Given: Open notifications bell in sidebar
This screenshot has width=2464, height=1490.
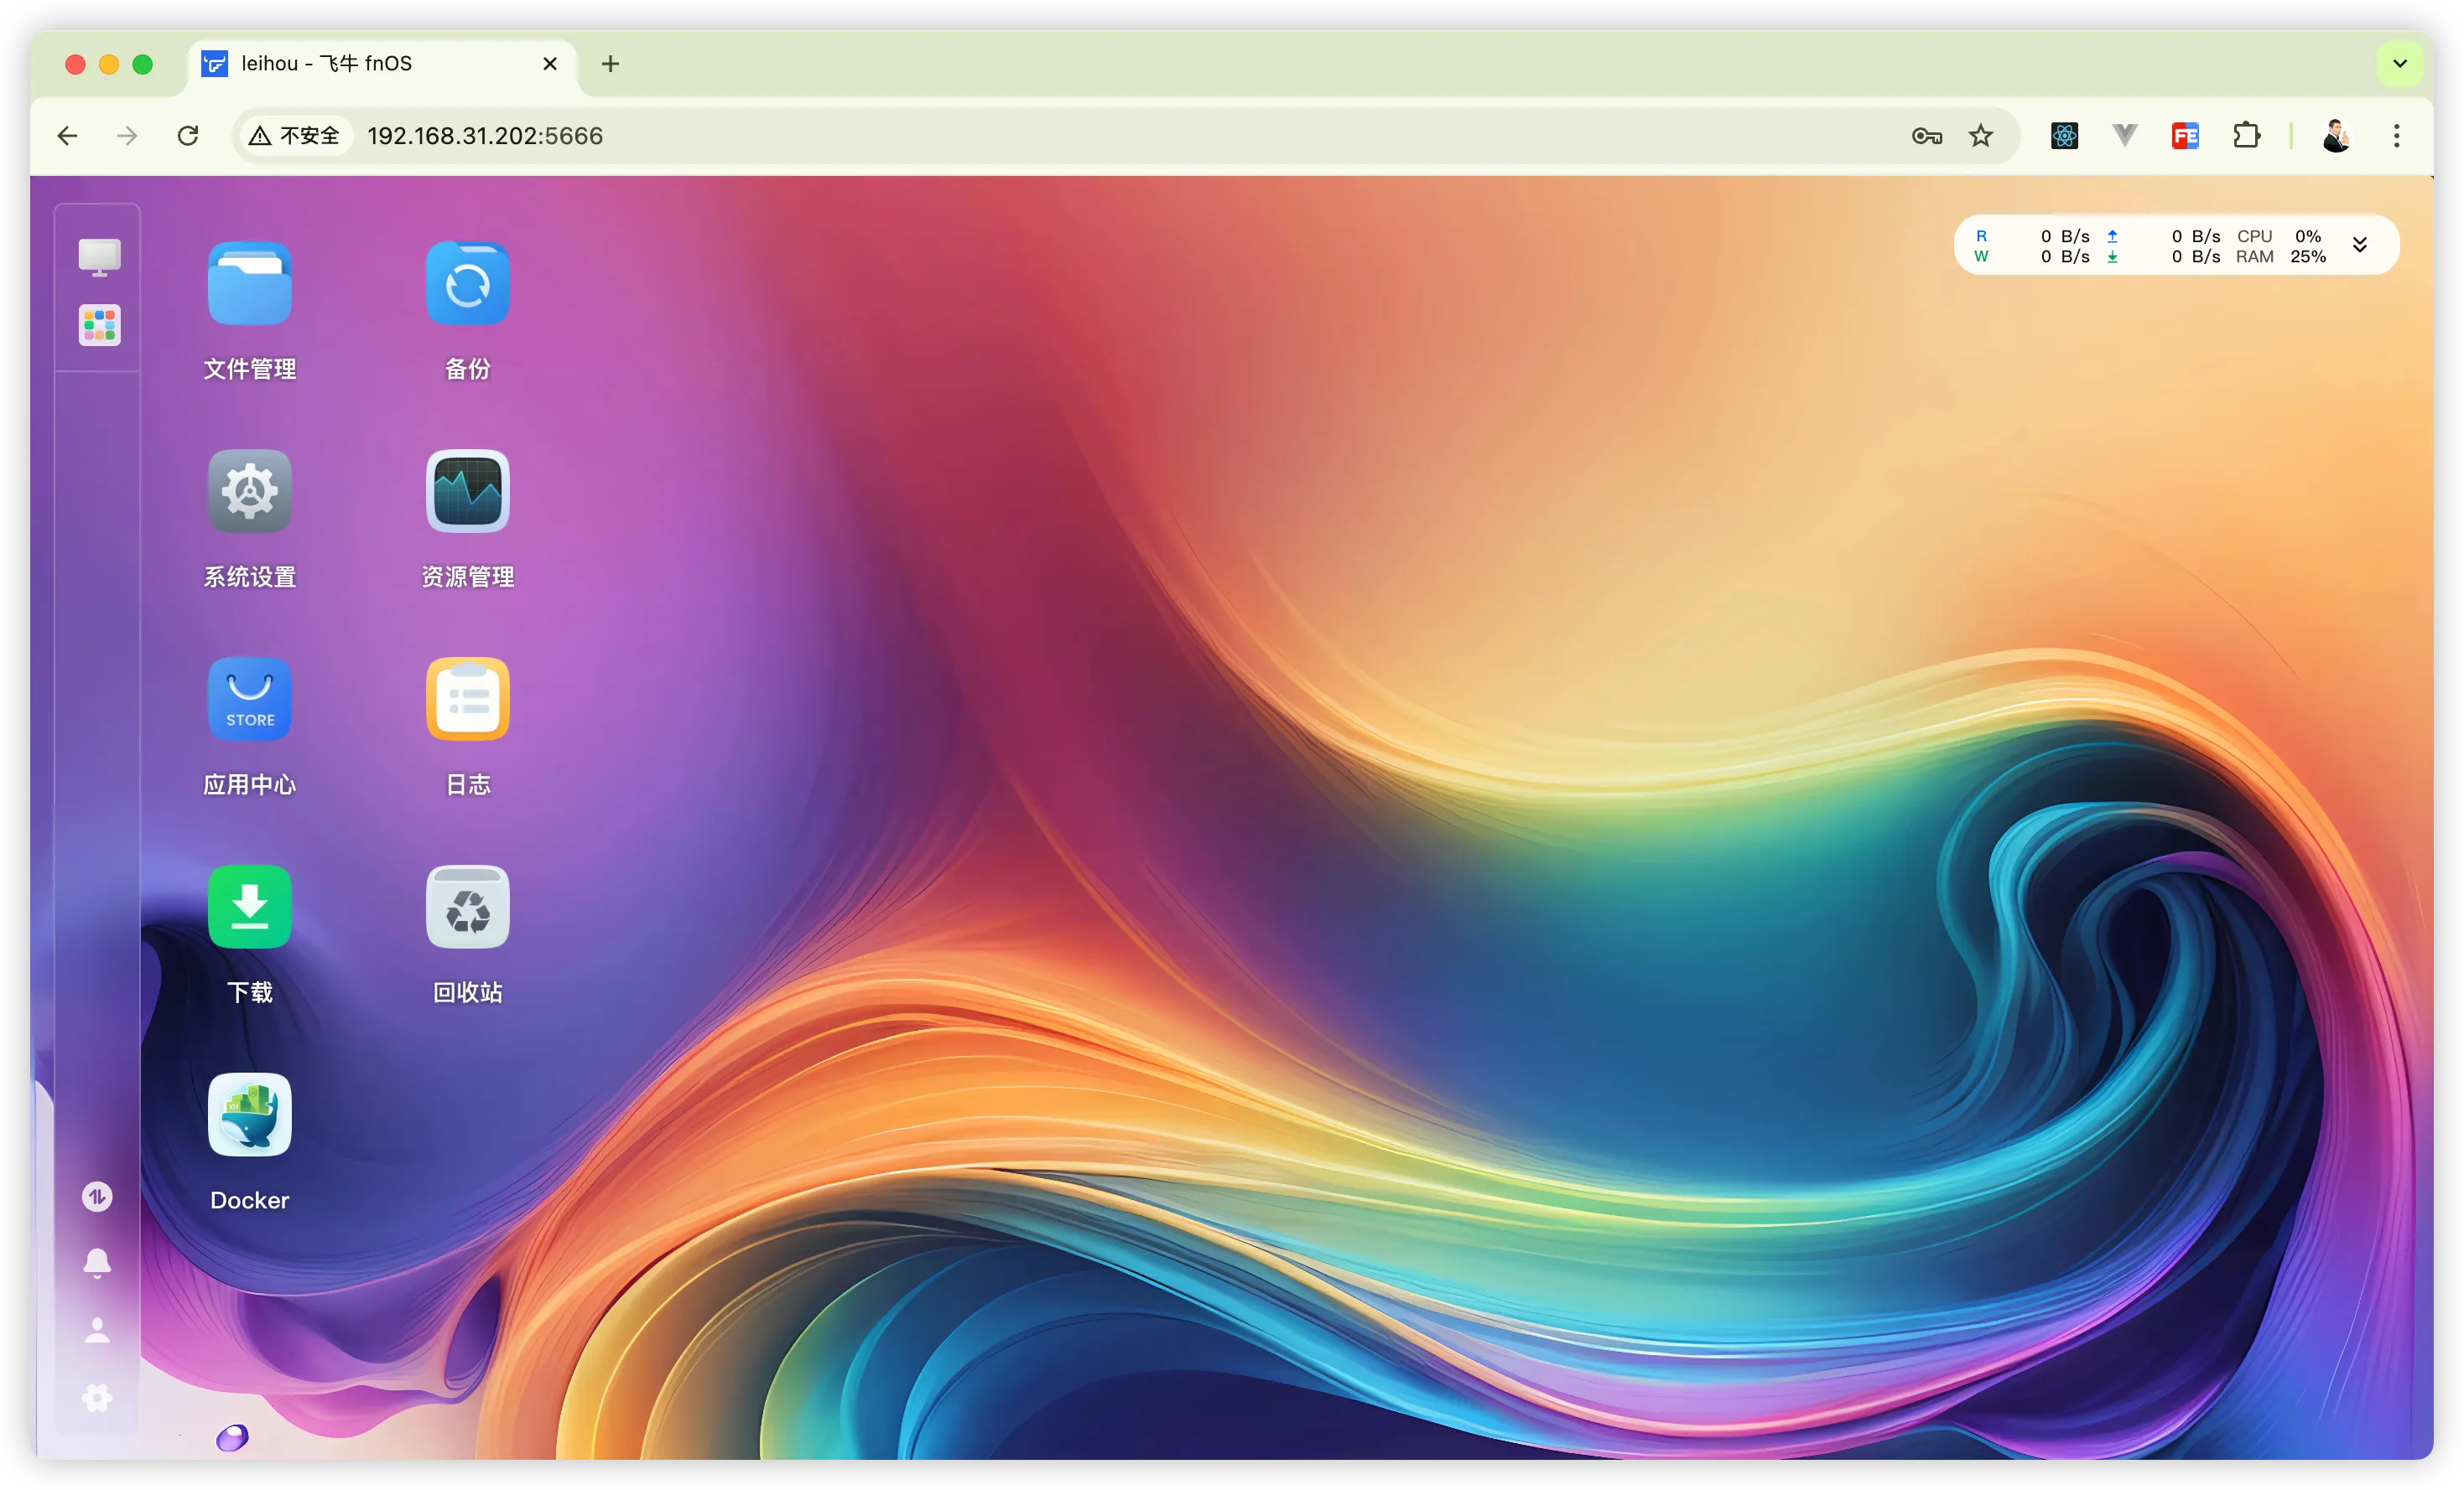Looking at the screenshot, I should point(97,1263).
